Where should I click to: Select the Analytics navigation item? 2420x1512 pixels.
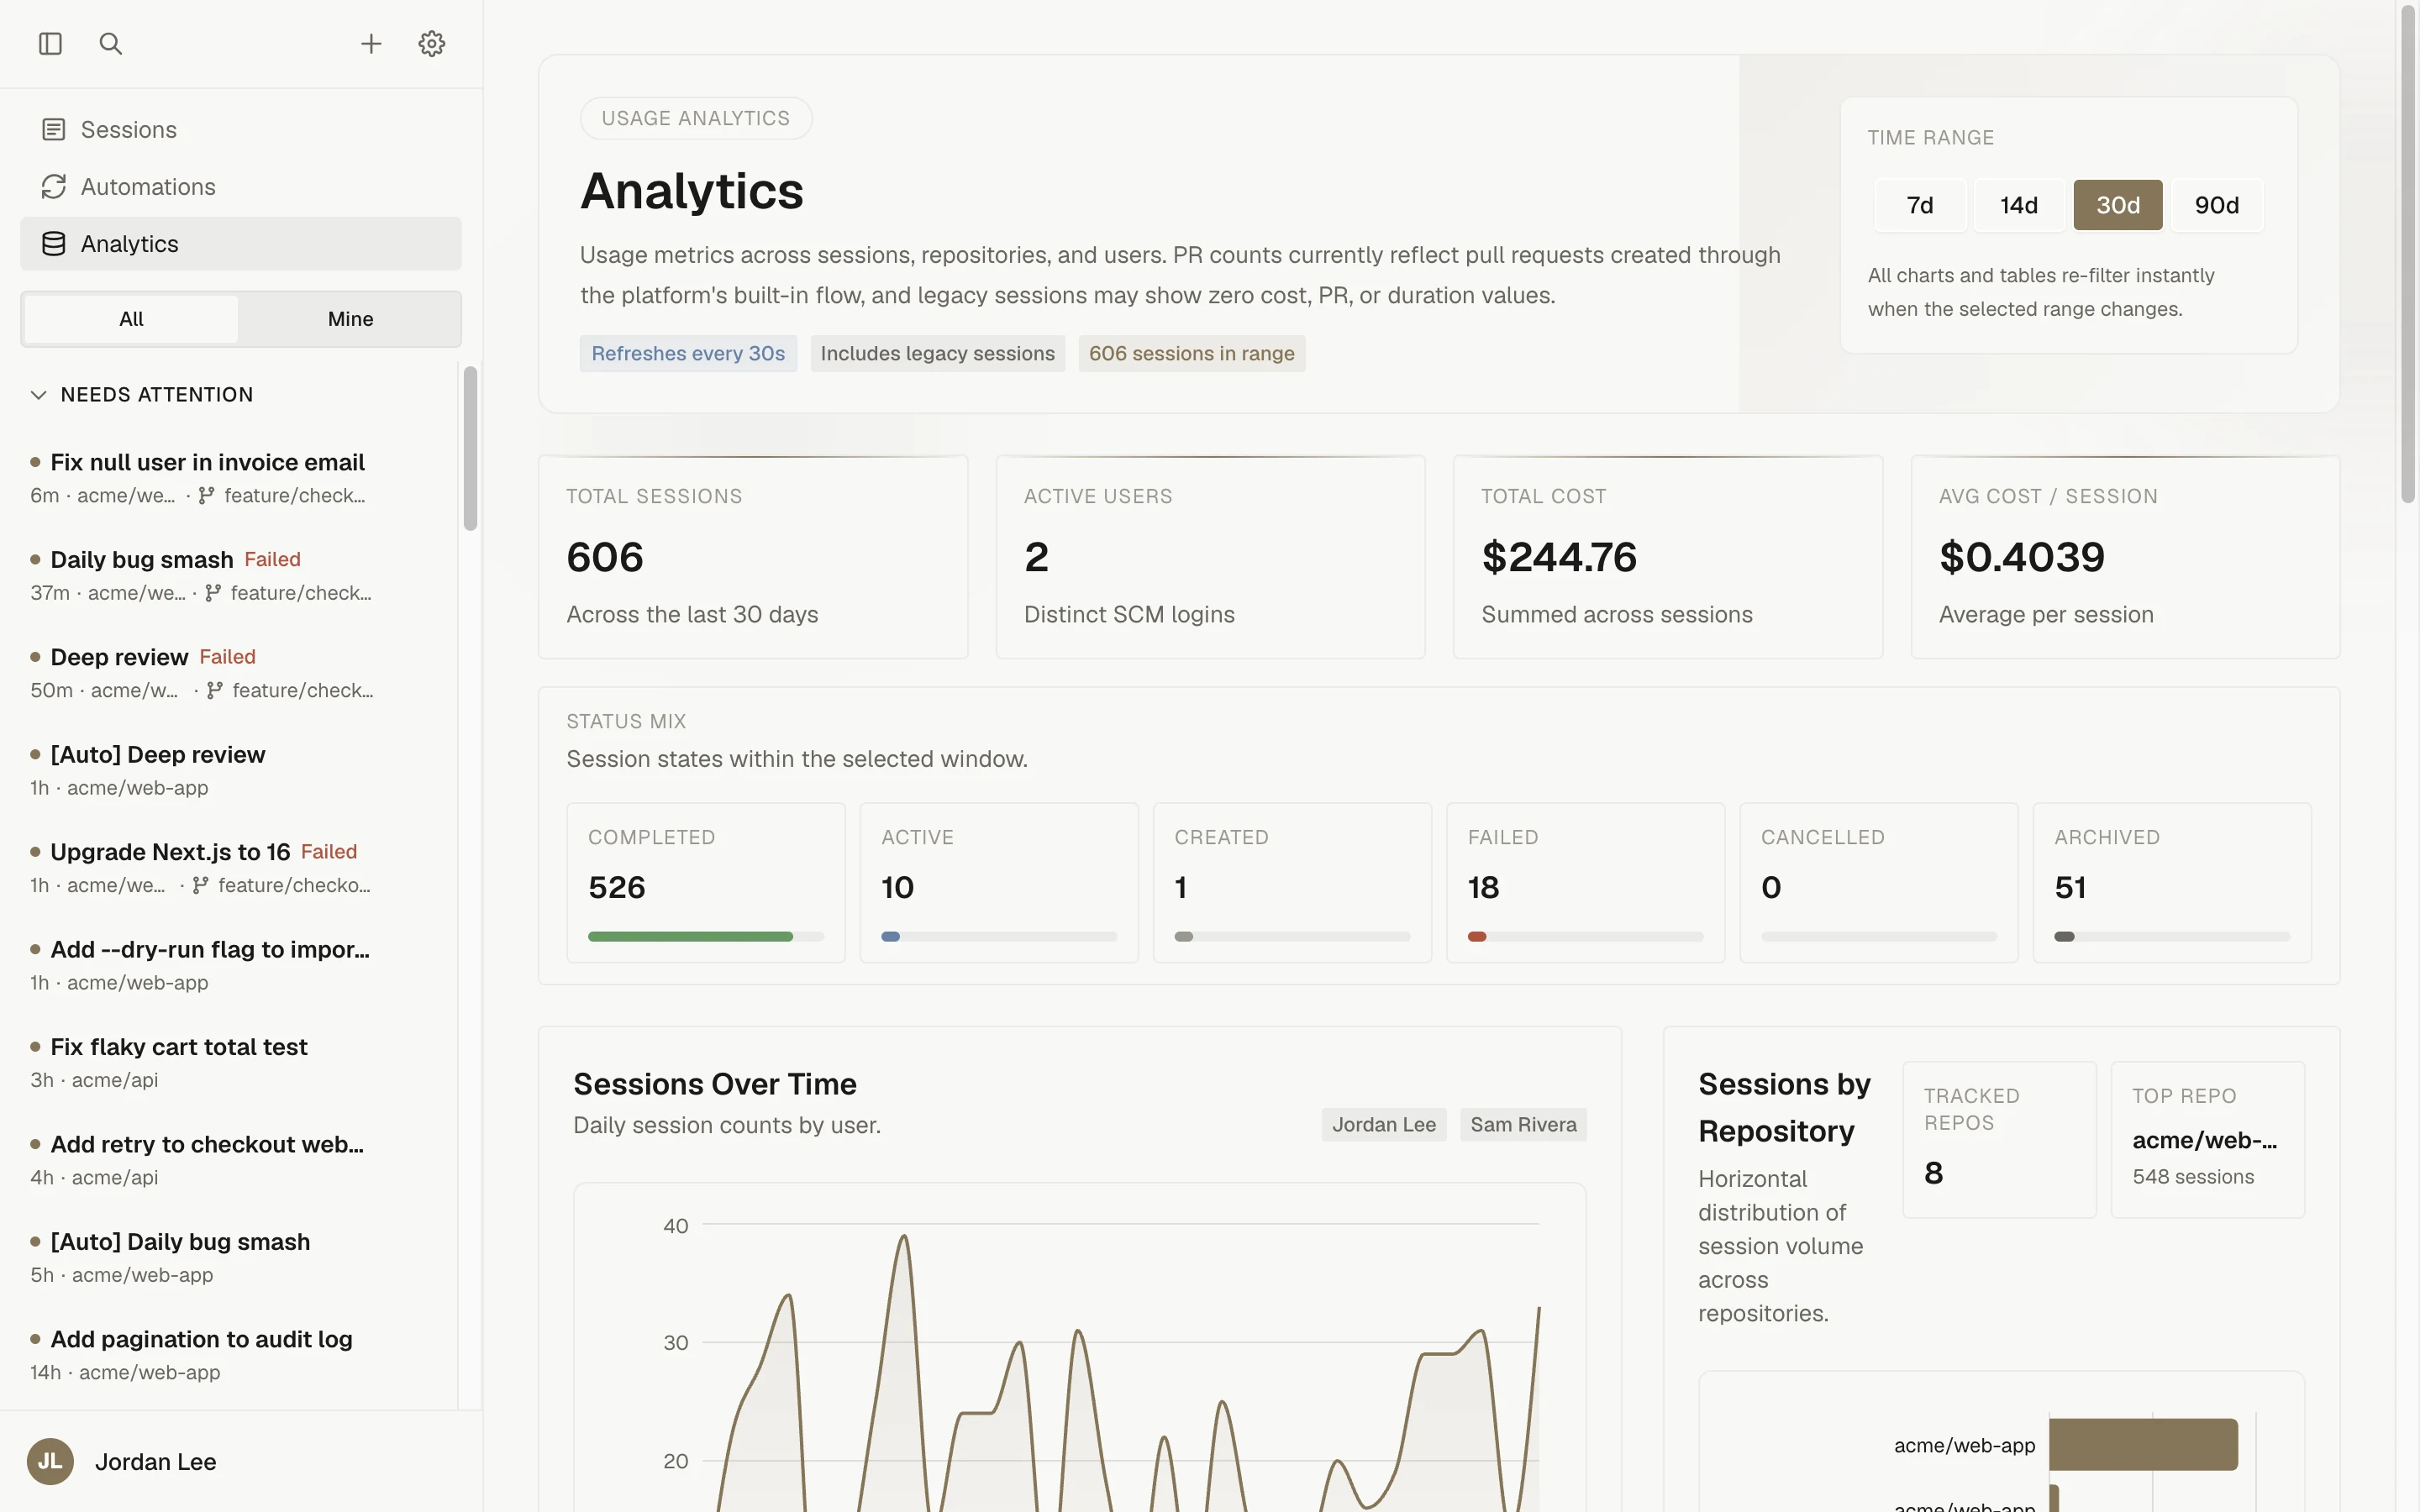241,244
